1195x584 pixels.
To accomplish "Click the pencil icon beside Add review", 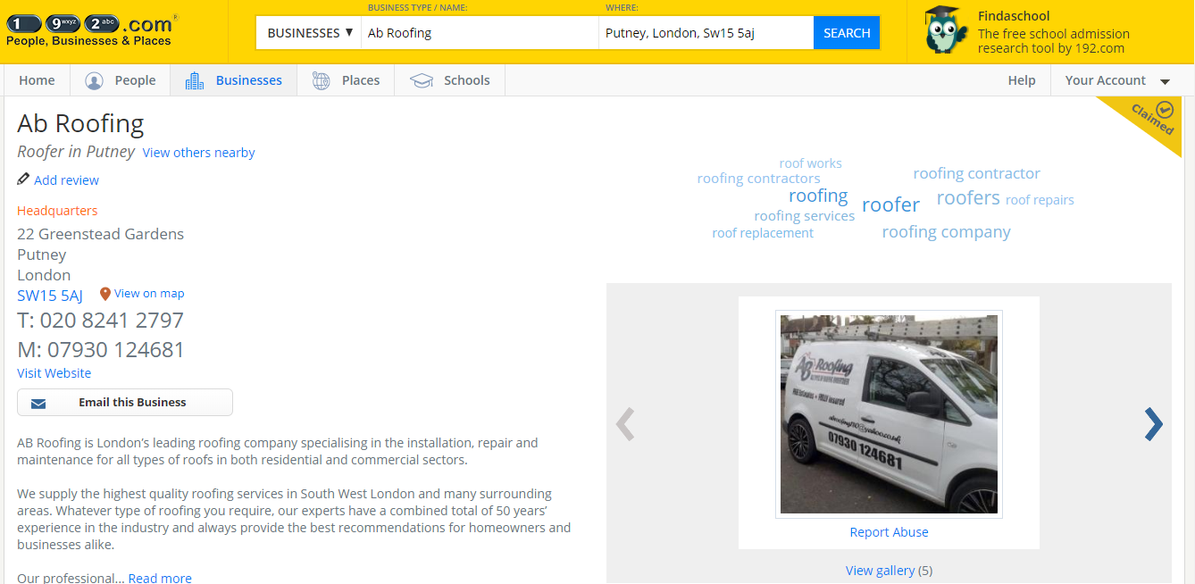I will [x=23, y=179].
